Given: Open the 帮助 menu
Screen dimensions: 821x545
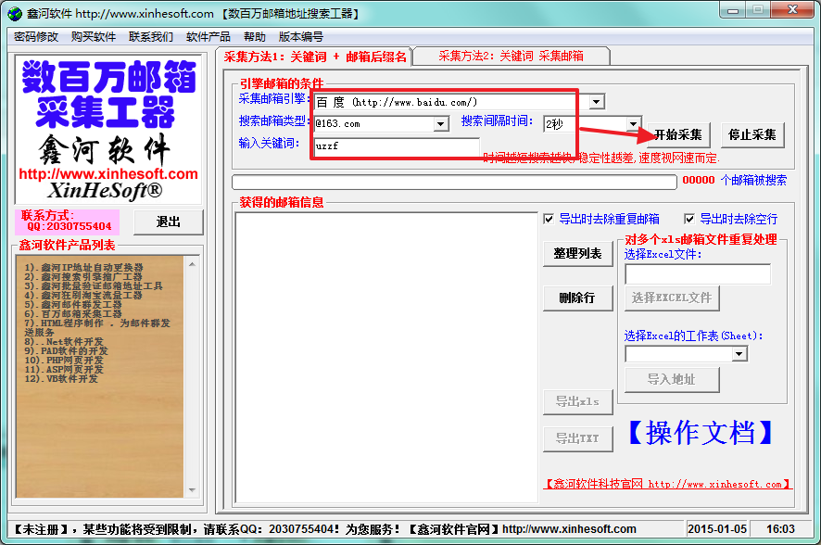Looking at the screenshot, I should point(255,37).
